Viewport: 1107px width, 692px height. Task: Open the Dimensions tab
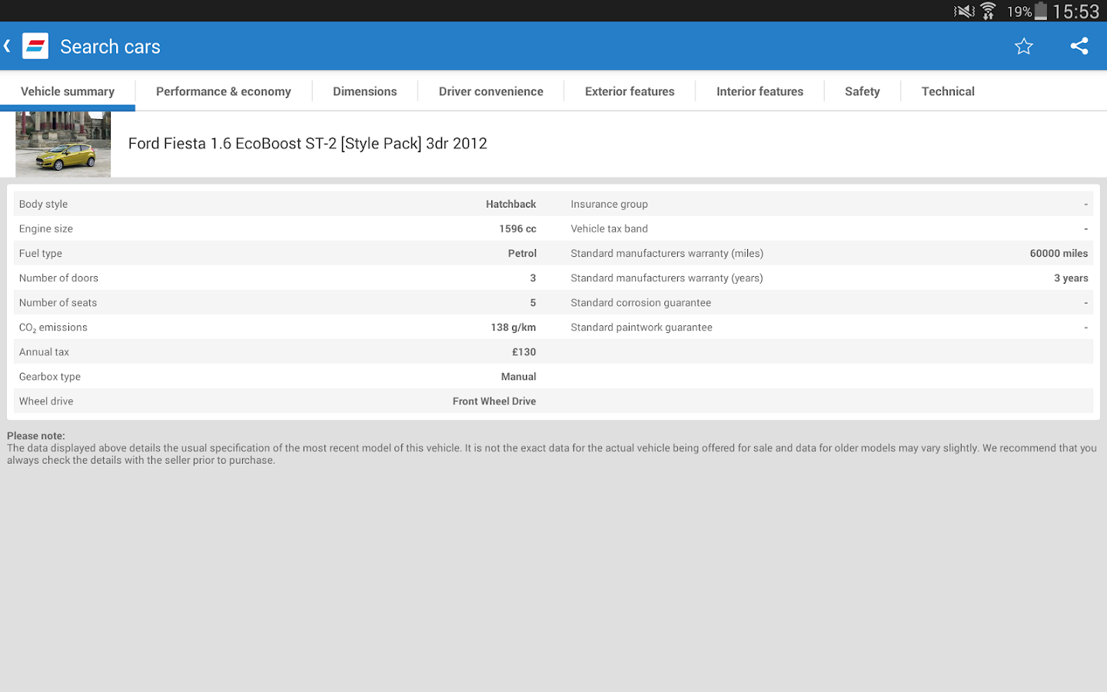coord(365,91)
